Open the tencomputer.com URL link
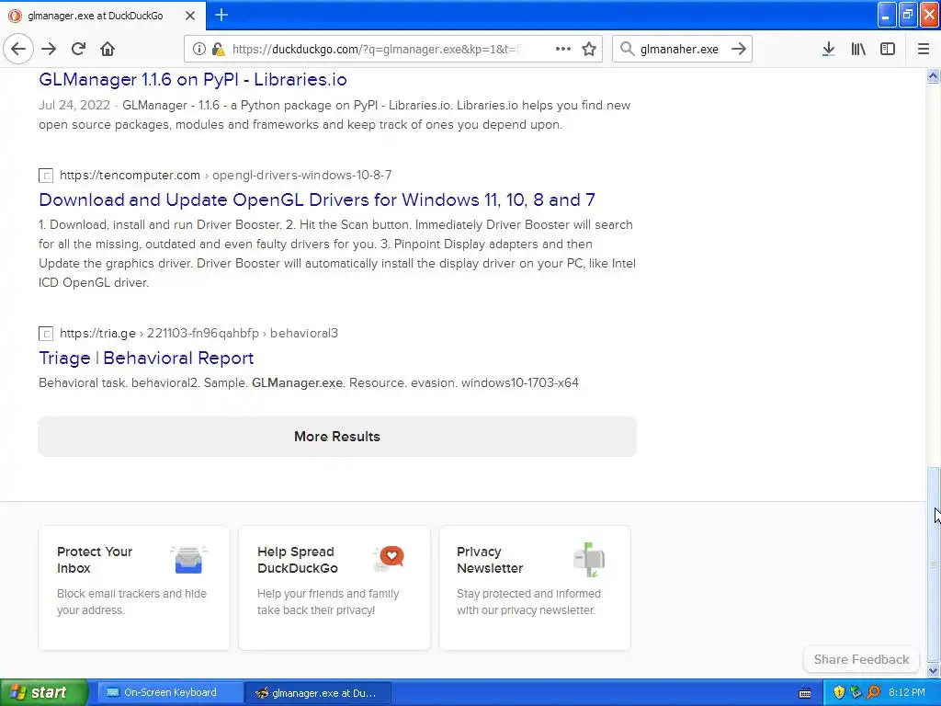The image size is (941, 706). [226, 175]
